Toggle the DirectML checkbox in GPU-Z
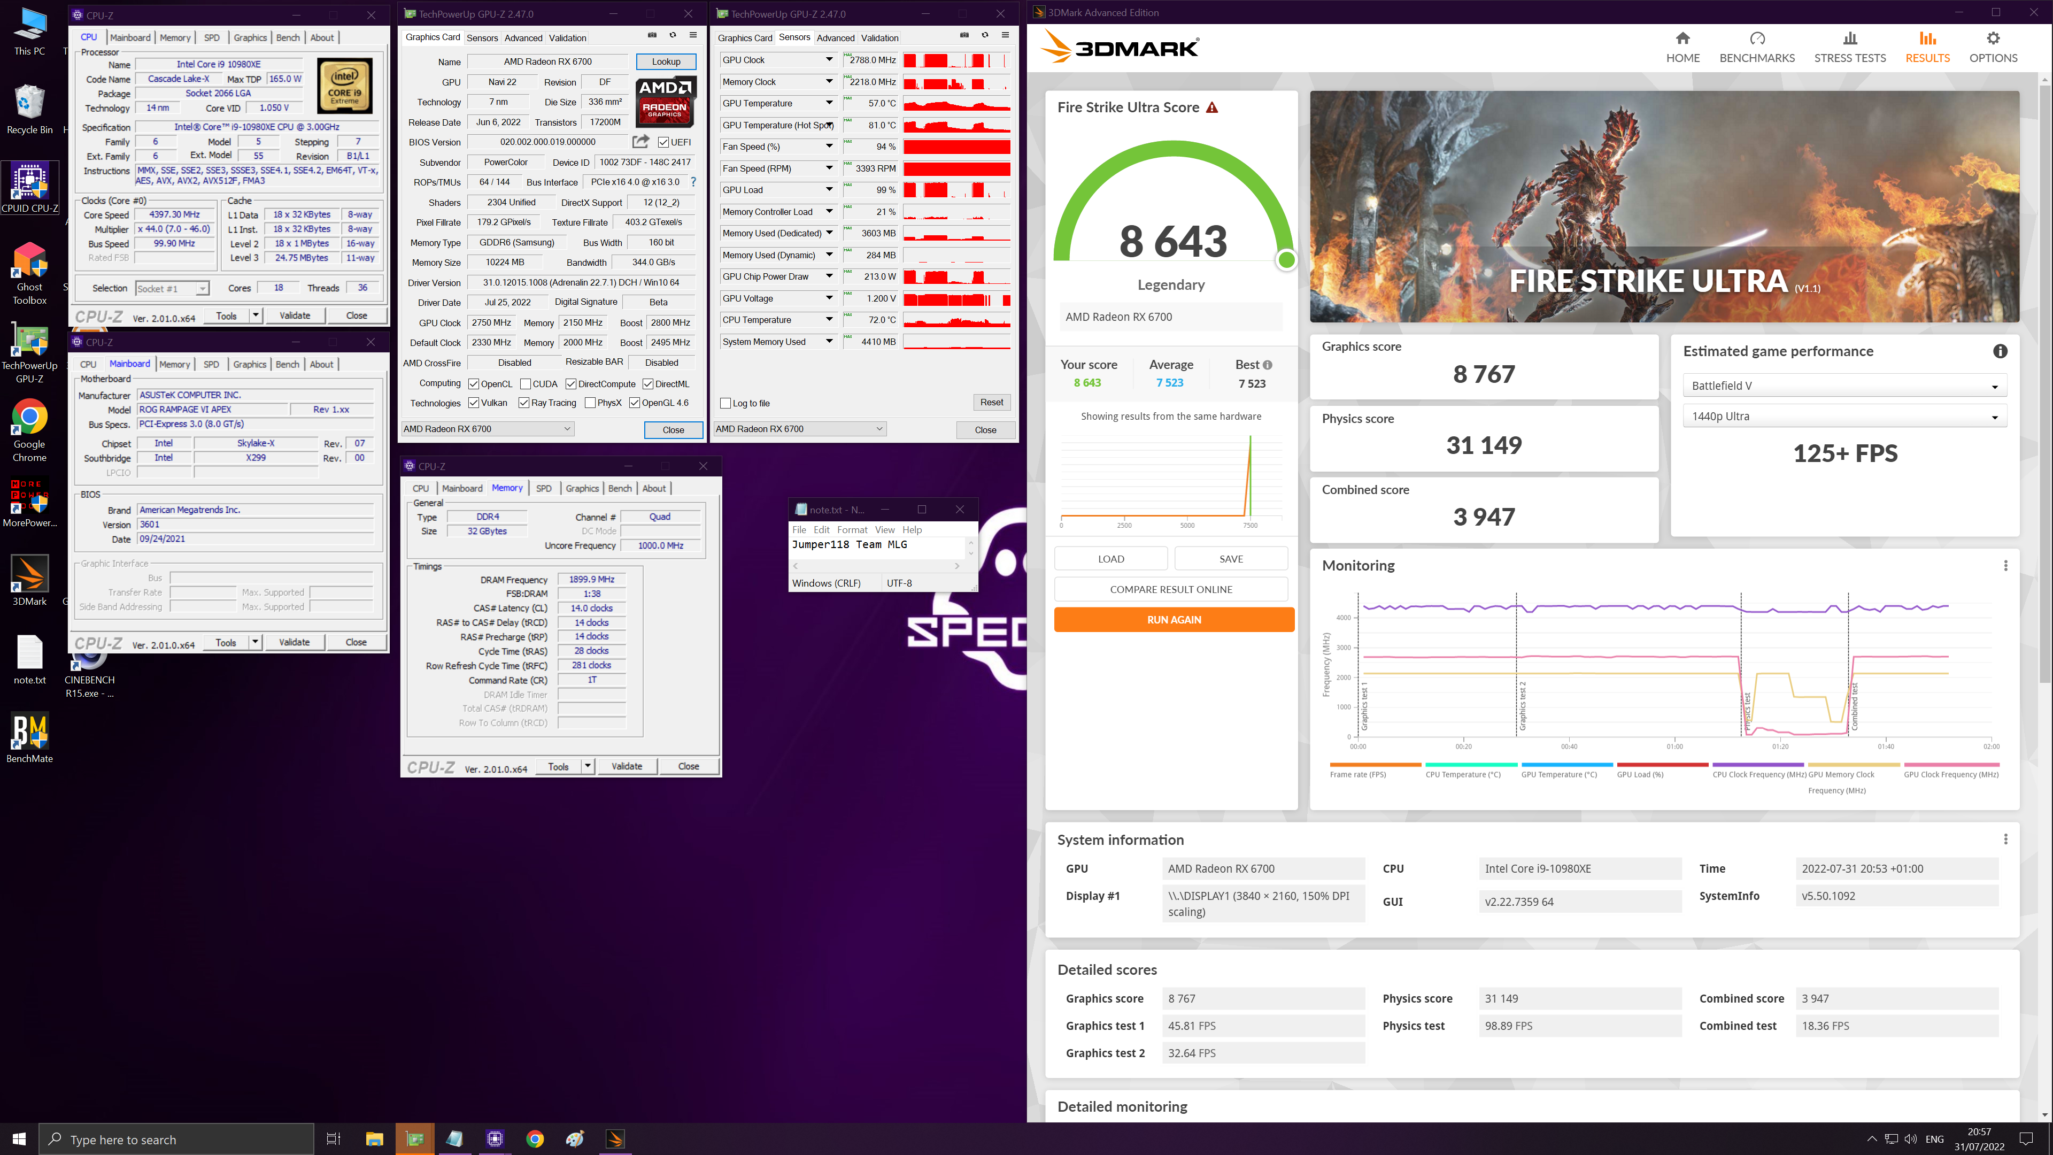2053x1155 pixels. 648,384
